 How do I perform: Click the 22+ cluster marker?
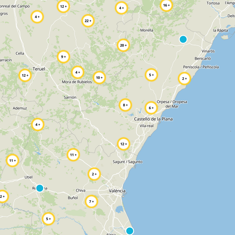[x=88, y=21]
